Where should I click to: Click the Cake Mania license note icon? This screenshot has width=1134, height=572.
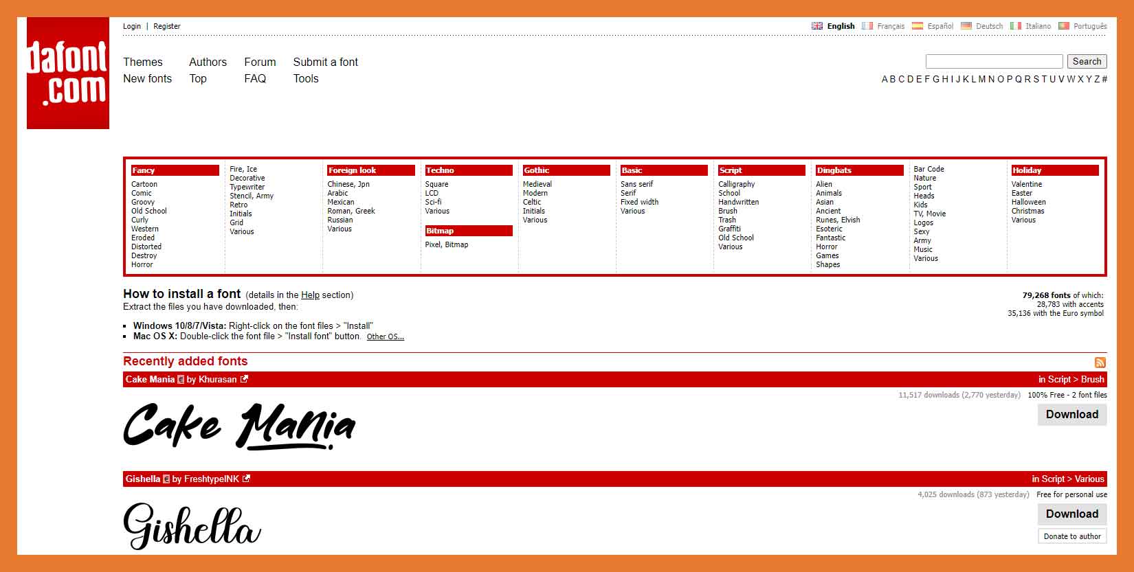coord(181,380)
